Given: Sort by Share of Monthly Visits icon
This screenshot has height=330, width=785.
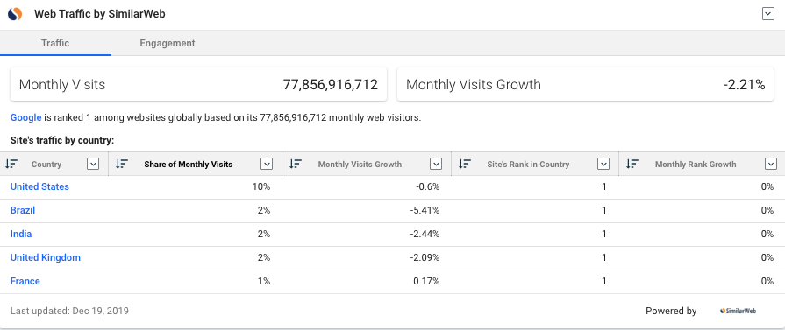Looking at the screenshot, I should 121,164.
